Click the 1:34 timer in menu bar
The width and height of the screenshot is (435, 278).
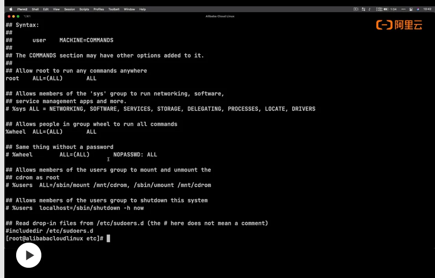[393, 9]
